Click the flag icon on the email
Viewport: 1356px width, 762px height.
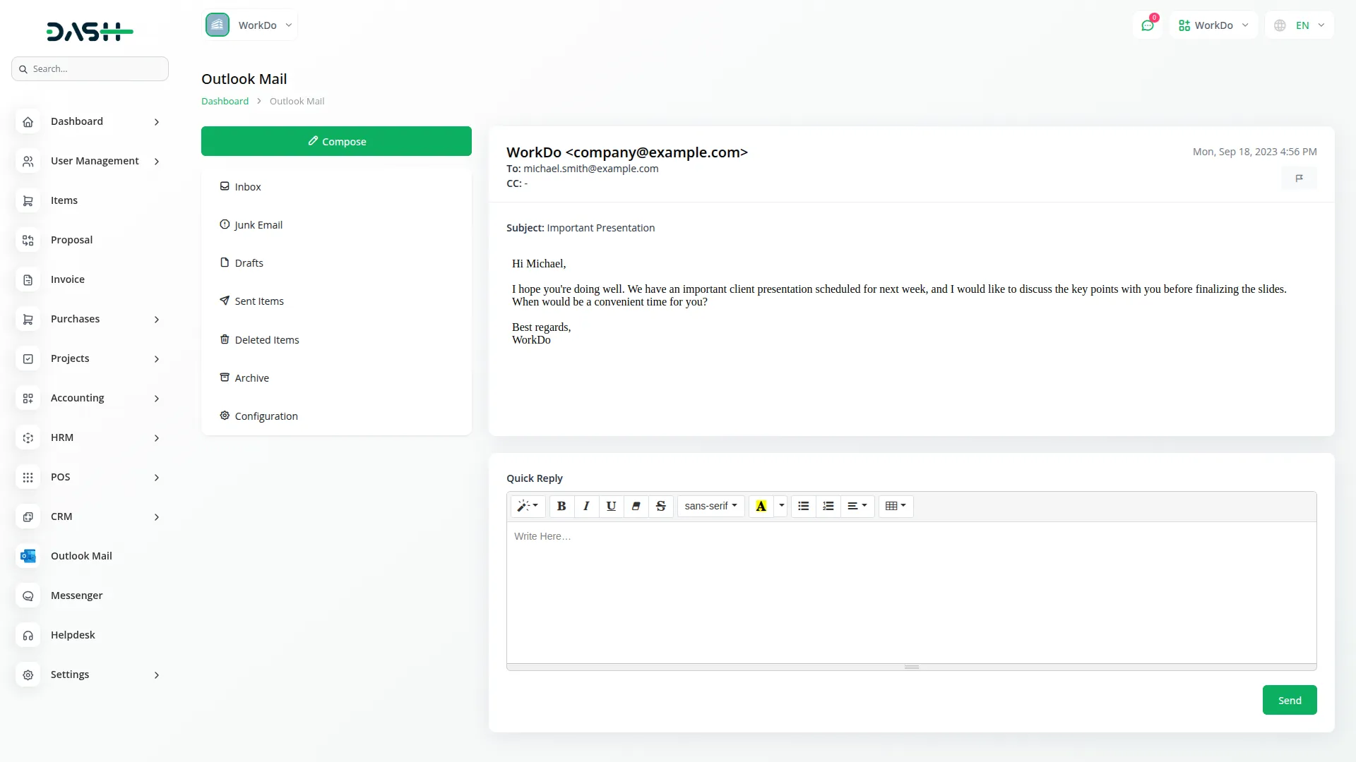tap(1299, 178)
